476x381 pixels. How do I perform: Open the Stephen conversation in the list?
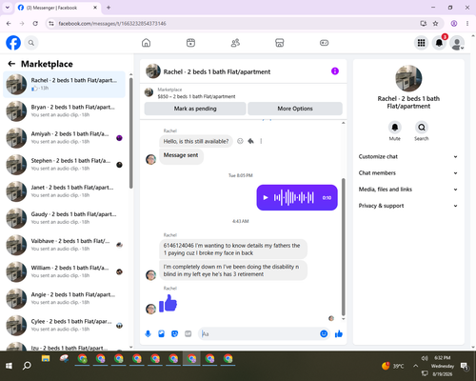pos(64,165)
